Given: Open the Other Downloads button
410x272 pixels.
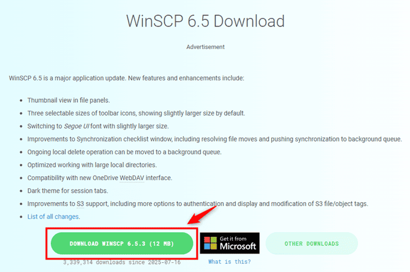Looking at the screenshot, I should click(x=312, y=244).
